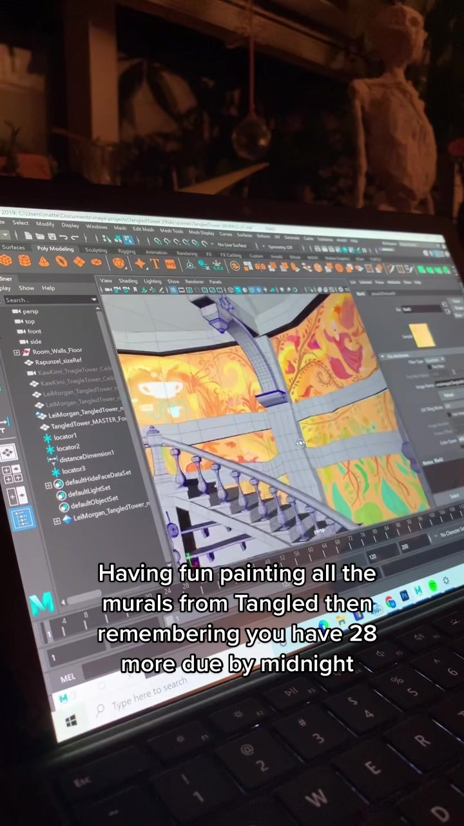The width and height of the screenshot is (464, 826).
Task: Select the polygon cone shelf icon
Action: coord(43,261)
